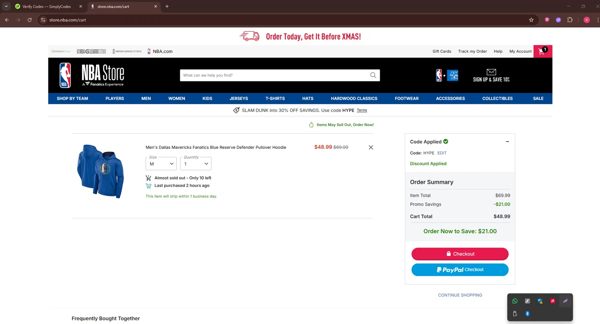Viewport: 600px width, 324px height.
Task: Open the red shield extension icon
Action: [547, 20]
